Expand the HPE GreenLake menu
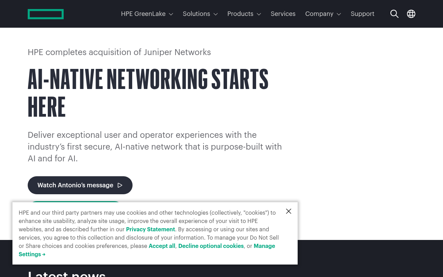Viewport: 443px width, 277px height. tap(147, 14)
